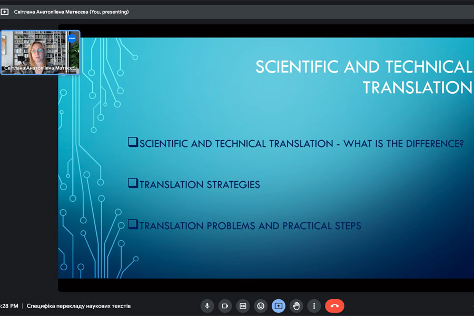Click meeting title "Специфіка перекладу наукових текстів"
Image resolution: width=474 pixels, height=316 pixels.
[x=78, y=306]
